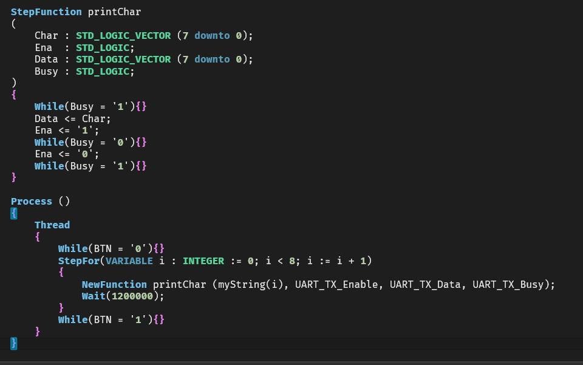583x365 pixels.
Task: Click the Wait keyword
Action: click(94, 296)
